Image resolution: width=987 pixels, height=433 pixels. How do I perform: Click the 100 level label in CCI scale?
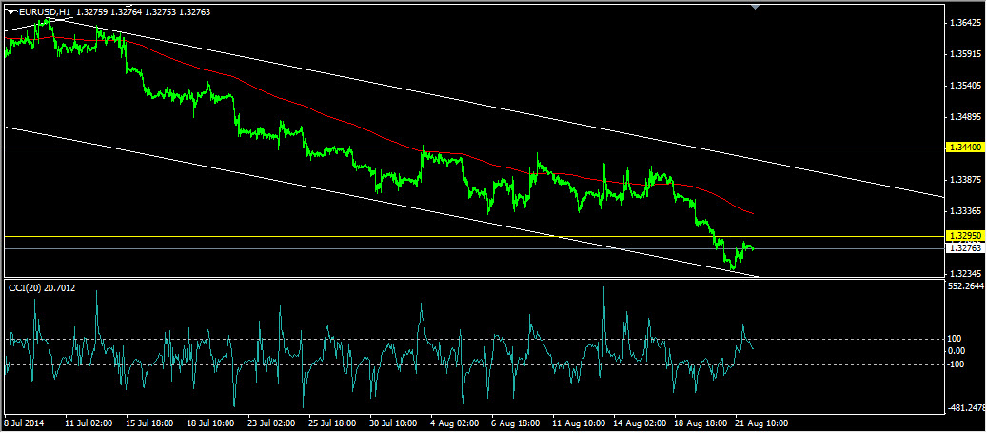(957, 339)
